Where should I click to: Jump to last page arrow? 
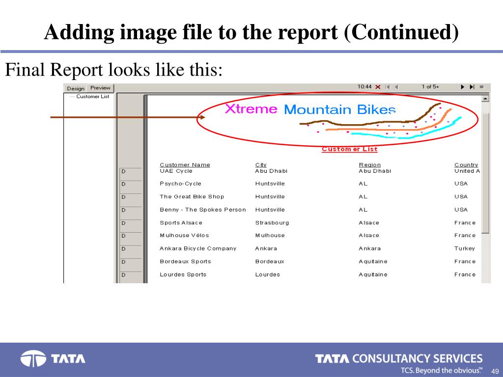tap(472, 87)
